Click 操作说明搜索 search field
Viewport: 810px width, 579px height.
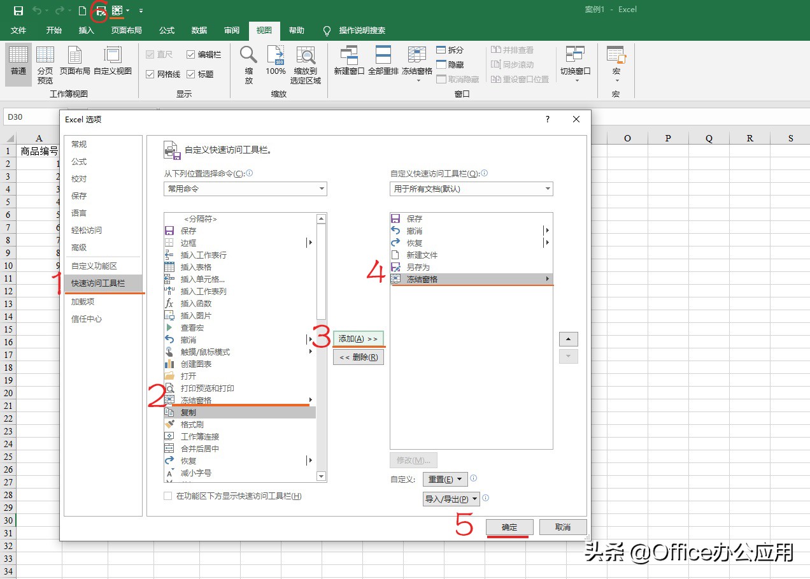tap(362, 31)
